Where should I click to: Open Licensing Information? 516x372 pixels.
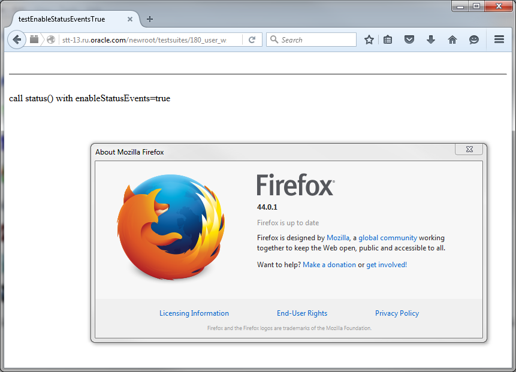coord(194,313)
